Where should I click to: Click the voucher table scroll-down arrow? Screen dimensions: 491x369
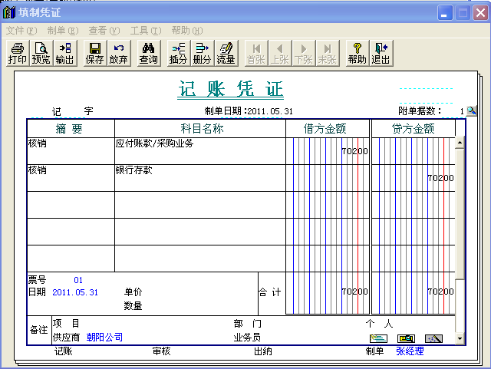tap(460, 338)
